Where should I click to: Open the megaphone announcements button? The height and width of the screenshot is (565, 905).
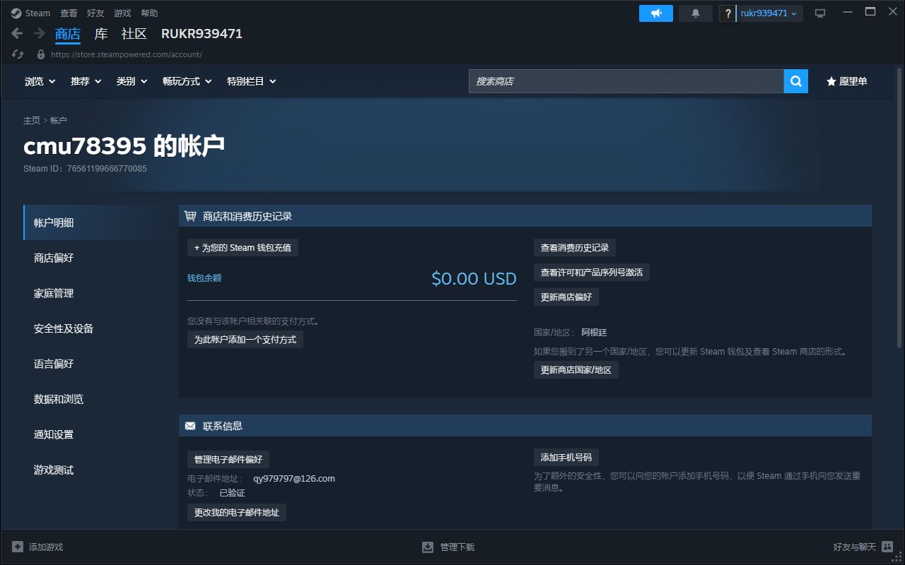tap(656, 13)
